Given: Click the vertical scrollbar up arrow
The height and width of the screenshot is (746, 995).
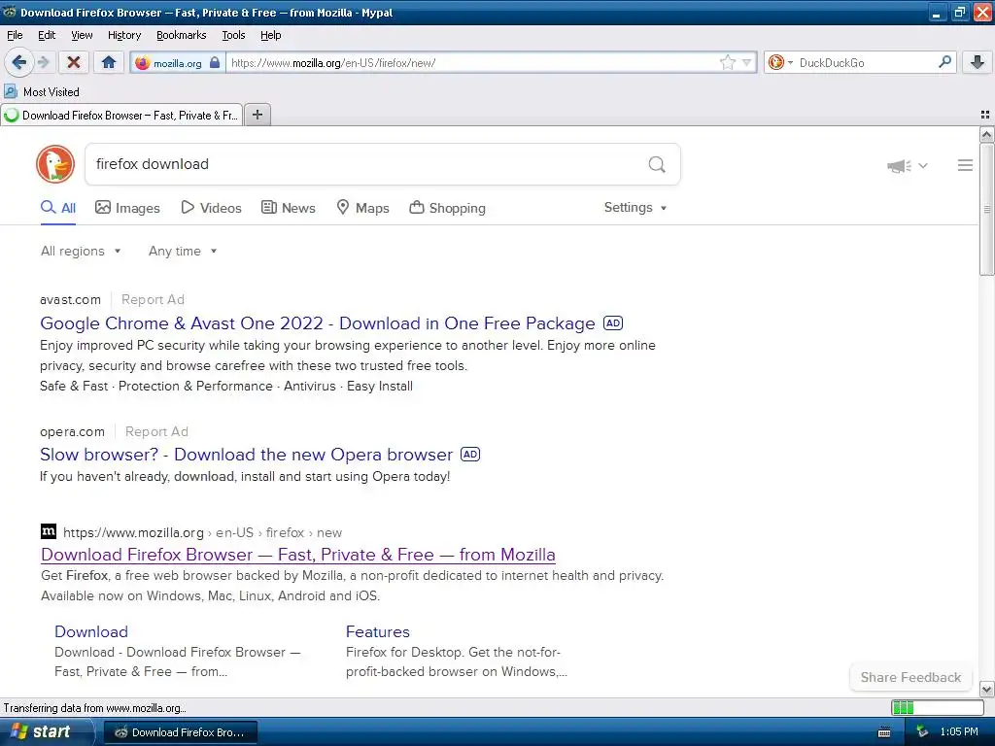Looking at the screenshot, I should pyautogui.click(x=986, y=134).
